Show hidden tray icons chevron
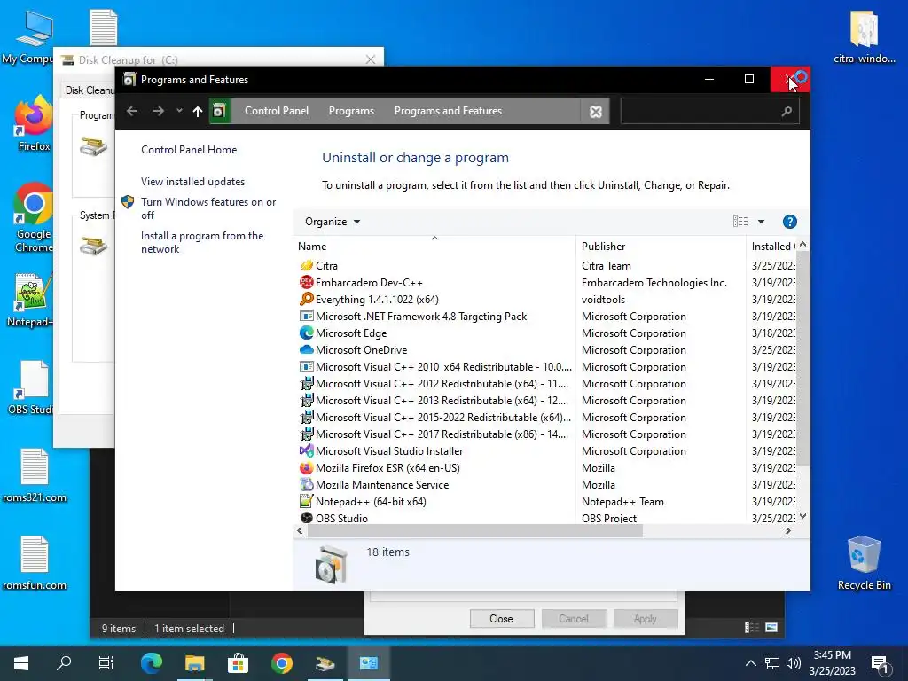The height and width of the screenshot is (681, 908). (x=750, y=663)
